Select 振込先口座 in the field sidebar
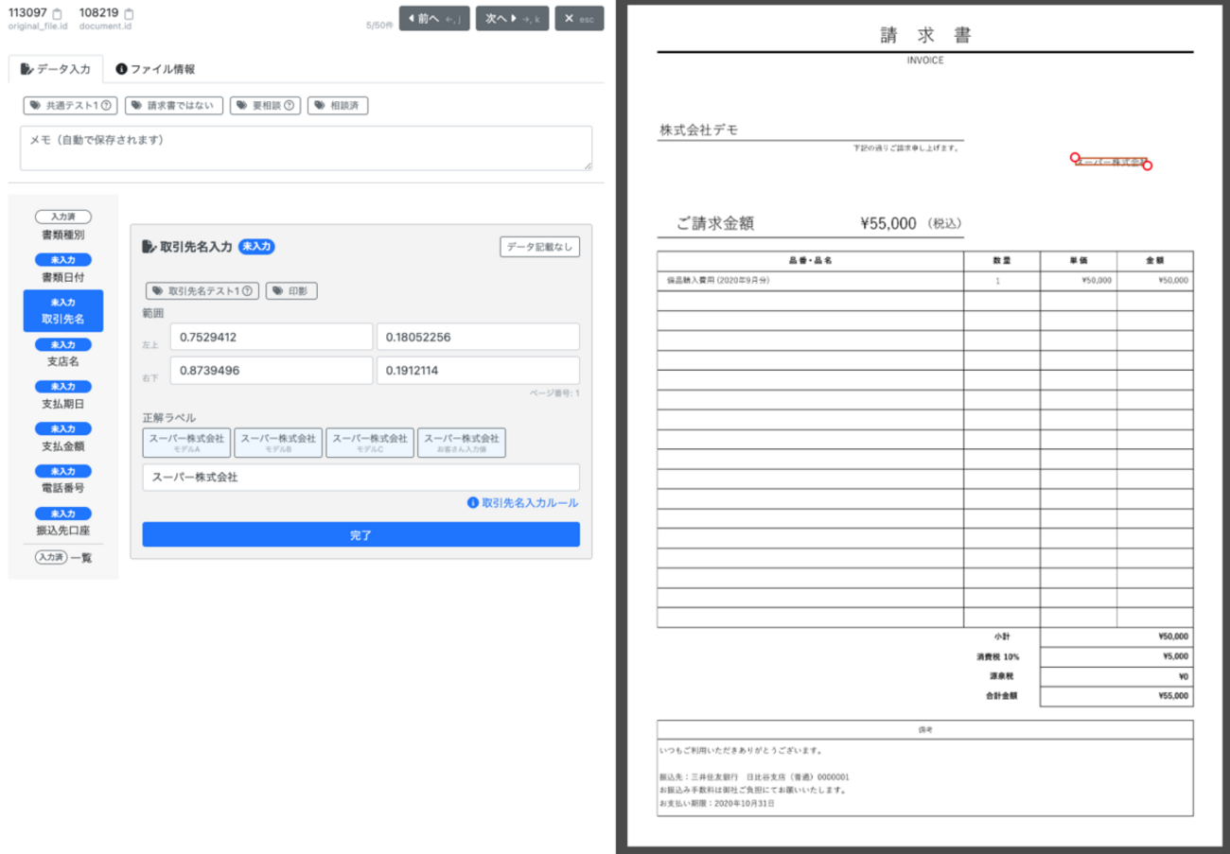 click(63, 522)
